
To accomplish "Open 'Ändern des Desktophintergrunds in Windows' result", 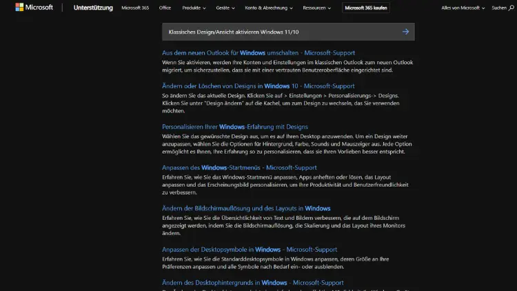I will click(252, 283).
